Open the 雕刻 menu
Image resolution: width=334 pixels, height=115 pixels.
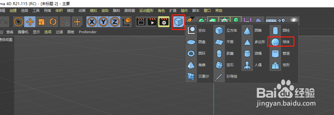point(116,11)
